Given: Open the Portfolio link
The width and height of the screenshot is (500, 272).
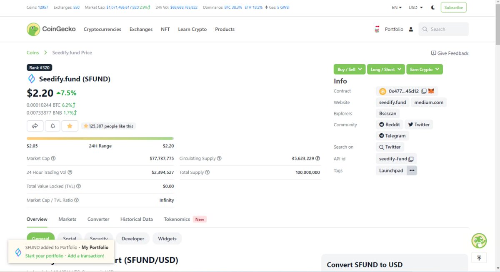Looking at the screenshot, I should click(x=394, y=29).
